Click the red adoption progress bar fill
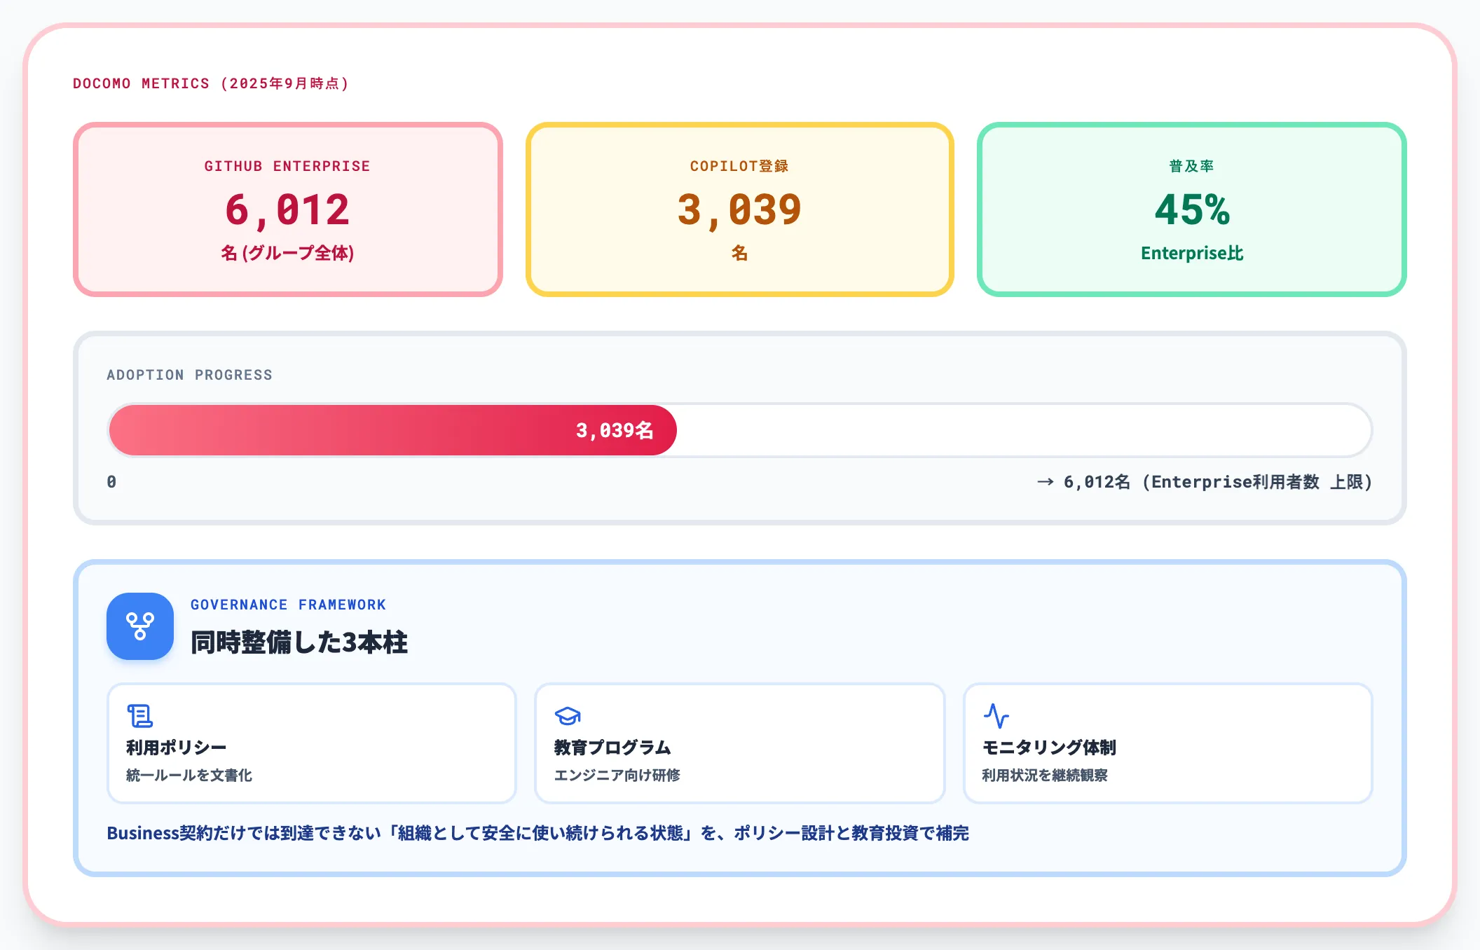1480x950 pixels. (393, 430)
